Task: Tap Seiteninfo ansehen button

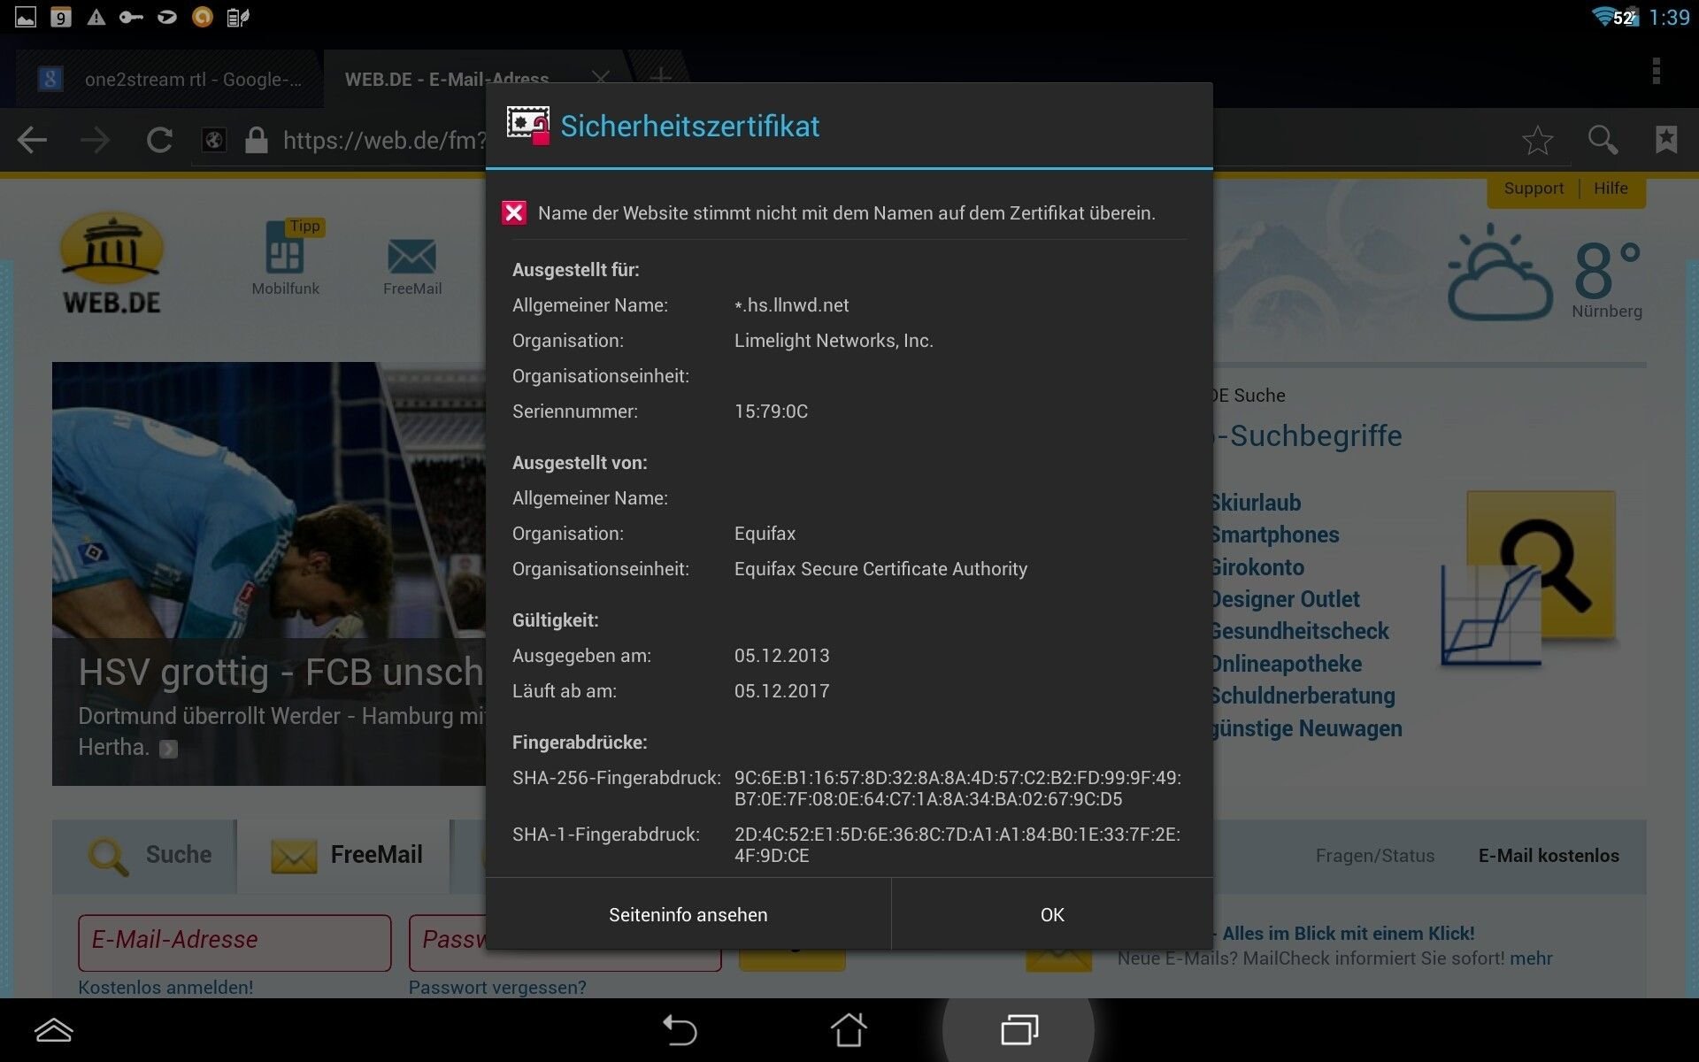Action: click(x=688, y=914)
